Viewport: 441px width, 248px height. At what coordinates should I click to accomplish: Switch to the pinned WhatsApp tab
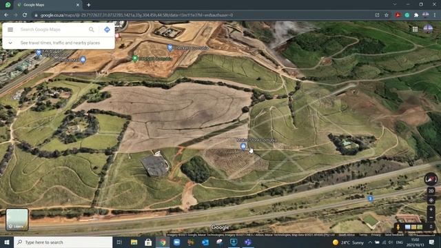pos(8,5)
